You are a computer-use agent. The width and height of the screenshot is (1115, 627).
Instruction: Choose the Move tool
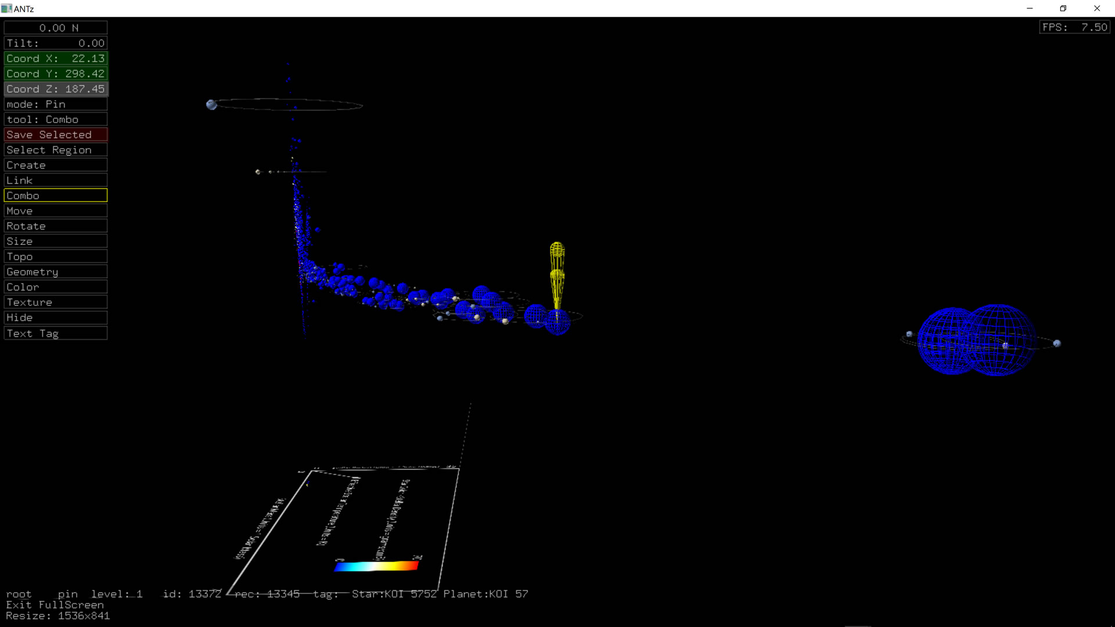pyautogui.click(x=56, y=211)
